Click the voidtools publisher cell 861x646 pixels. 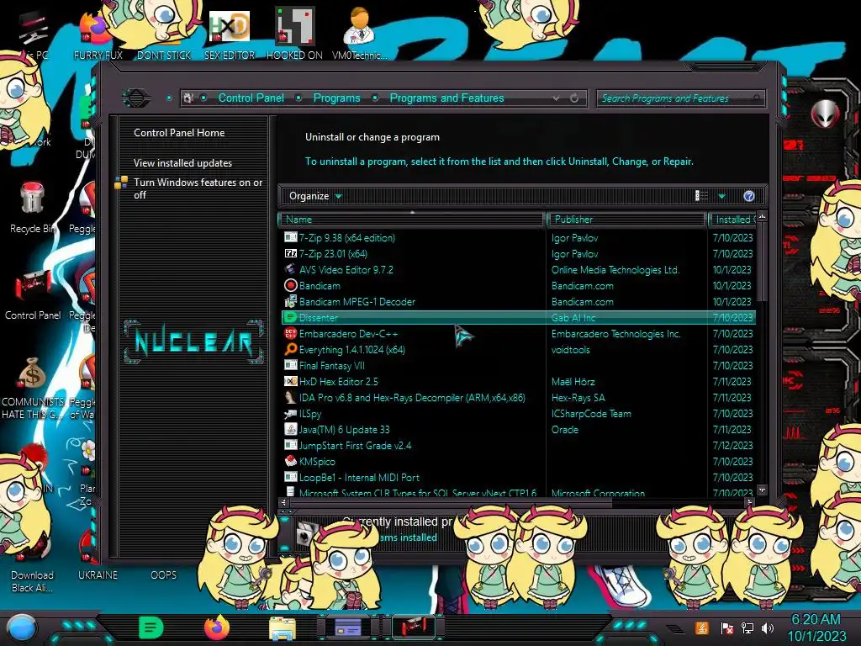(571, 349)
